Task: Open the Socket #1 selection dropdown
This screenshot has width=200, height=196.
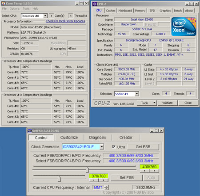Action: (137, 94)
